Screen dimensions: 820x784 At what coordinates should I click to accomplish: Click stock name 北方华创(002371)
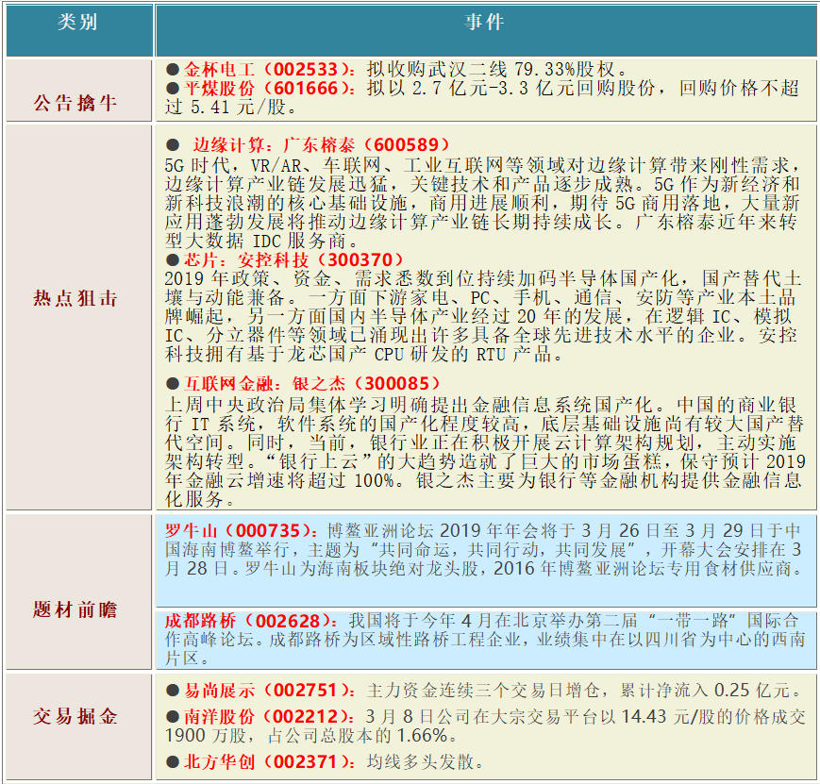271,762
